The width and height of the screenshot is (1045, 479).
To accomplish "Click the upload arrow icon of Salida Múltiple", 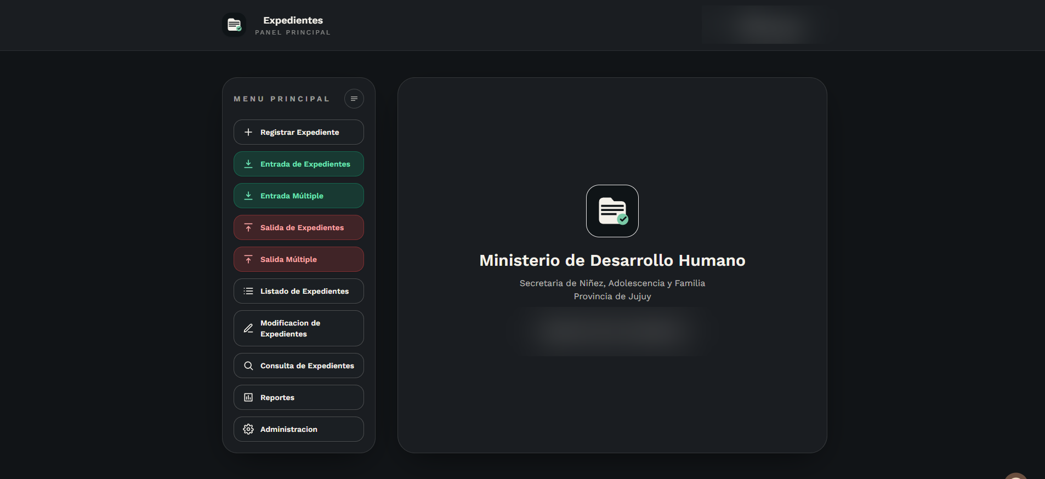I will [x=248, y=259].
